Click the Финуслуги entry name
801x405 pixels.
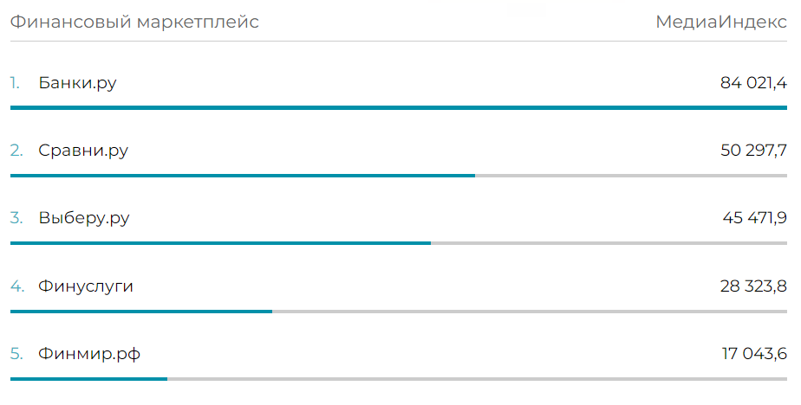pyautogui.click(x=86, y=286)
